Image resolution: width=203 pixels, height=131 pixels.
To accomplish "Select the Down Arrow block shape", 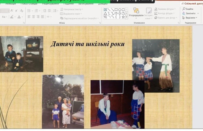I will [119, 13].
